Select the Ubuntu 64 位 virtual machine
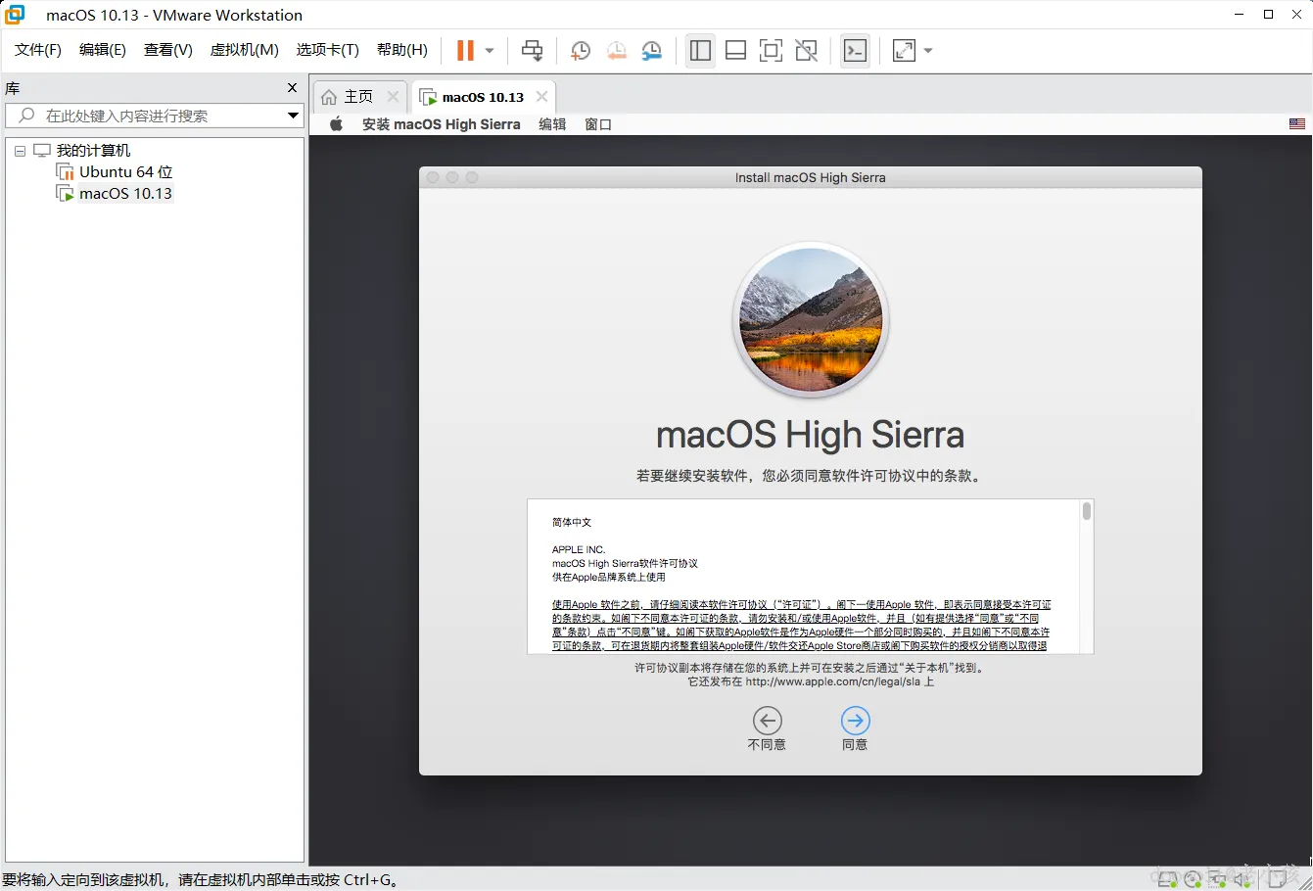 (125, 172)
